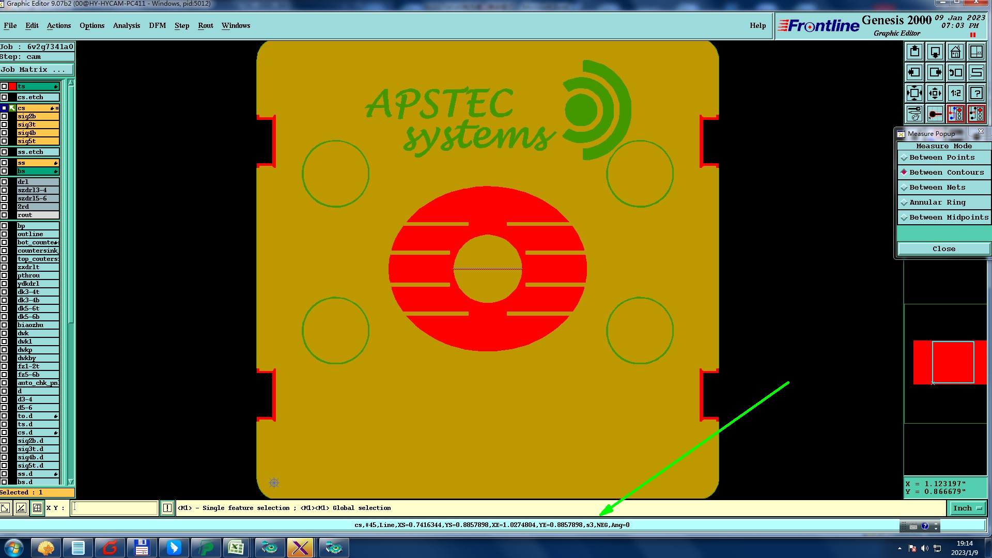The width and height of the screenshot is (992, 558).
Task: Open the Edit menu
Action: pos(32,25)
